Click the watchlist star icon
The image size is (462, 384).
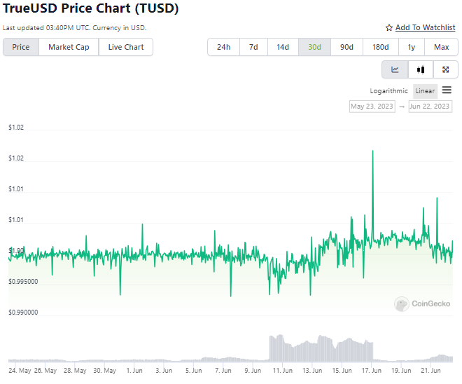tap(389, 28)
